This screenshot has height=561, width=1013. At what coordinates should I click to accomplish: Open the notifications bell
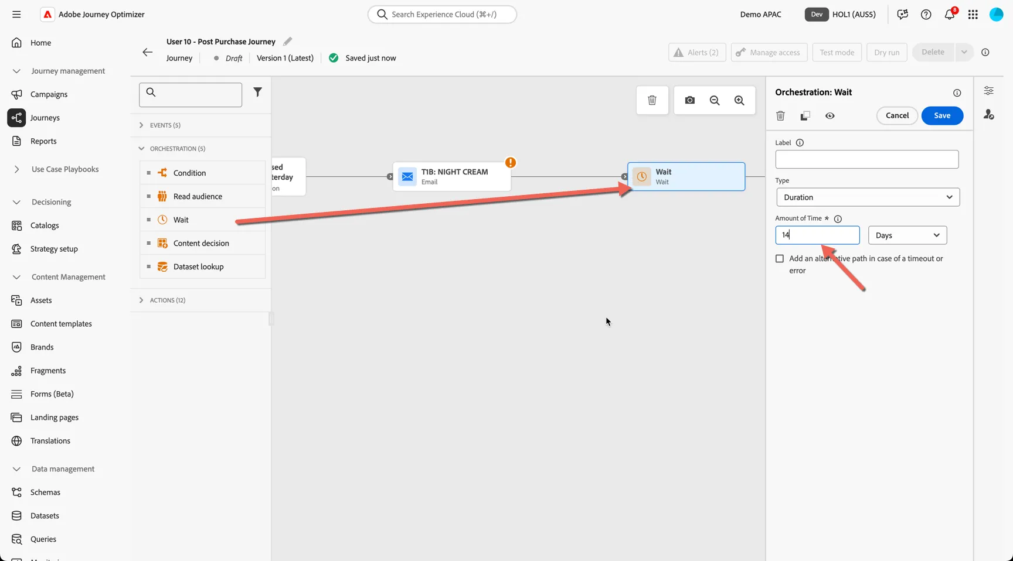click(950, 15)
